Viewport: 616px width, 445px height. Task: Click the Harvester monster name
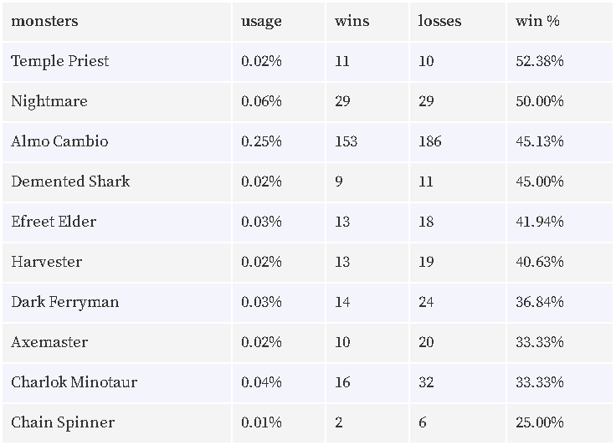[x=46, y=262]
